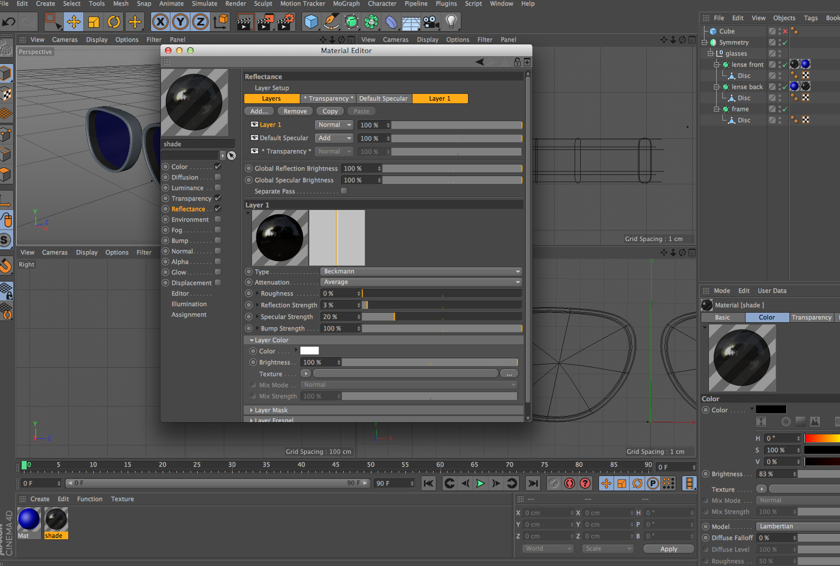This screenshot has height=566, width=840.
Task: Click the Add... layer button
Action: point(259,112)
